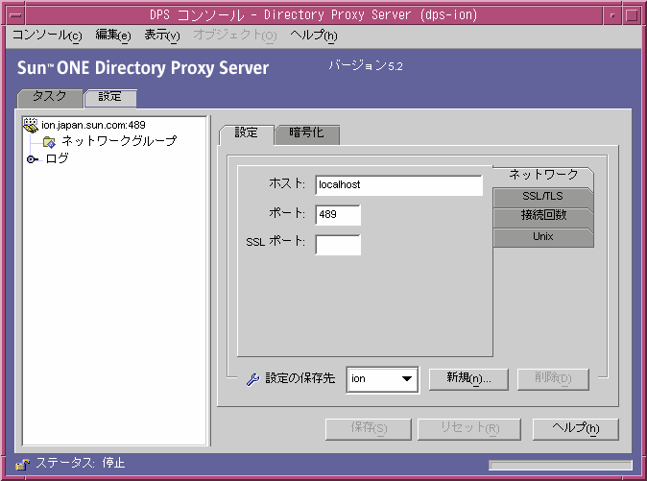This screenshot has height=481, width=647.
Task: Open the ヘルプ menu in menu bar
Action: tap(314, 36)
